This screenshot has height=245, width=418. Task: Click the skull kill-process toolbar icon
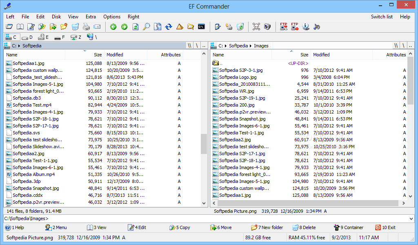pyautogui.click(x=256, y=26)
